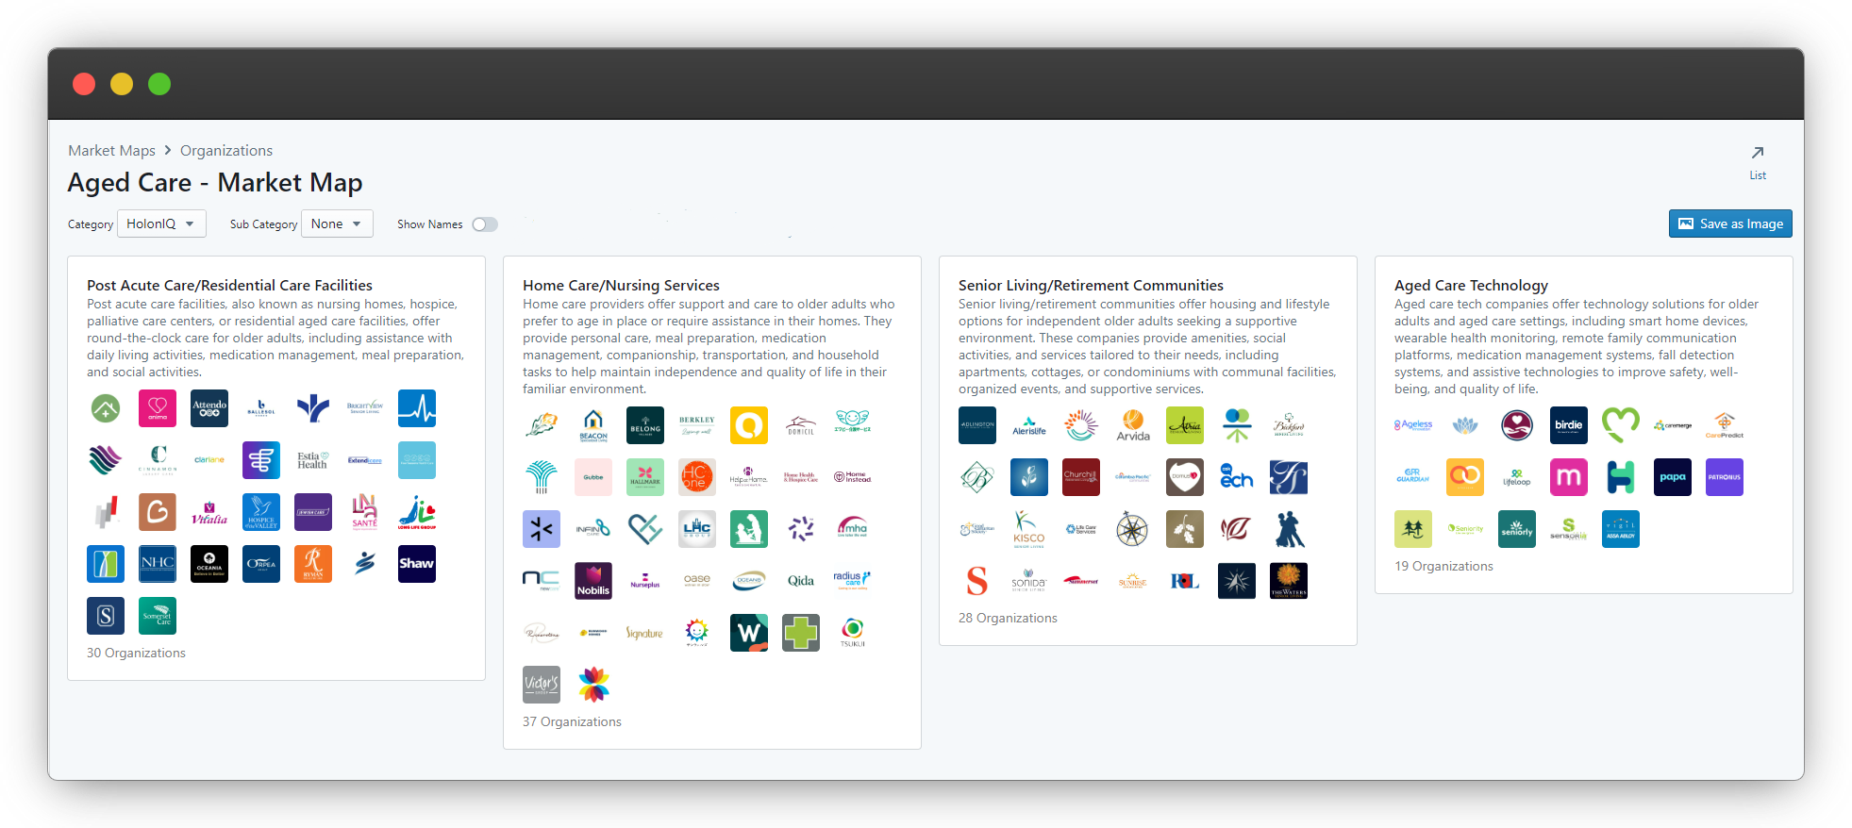Screen dimensions: 1852x828
Task: Select the Long Life Group logo
Action: pyautogui.click(x=417, y=512)
